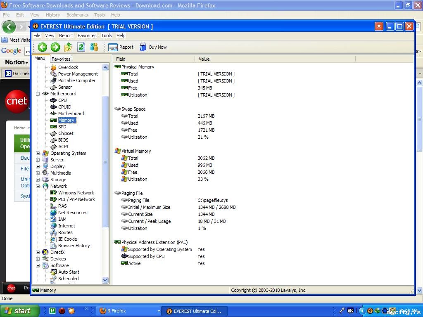Click the Up folder icon in toolbar

pos(68,47)
